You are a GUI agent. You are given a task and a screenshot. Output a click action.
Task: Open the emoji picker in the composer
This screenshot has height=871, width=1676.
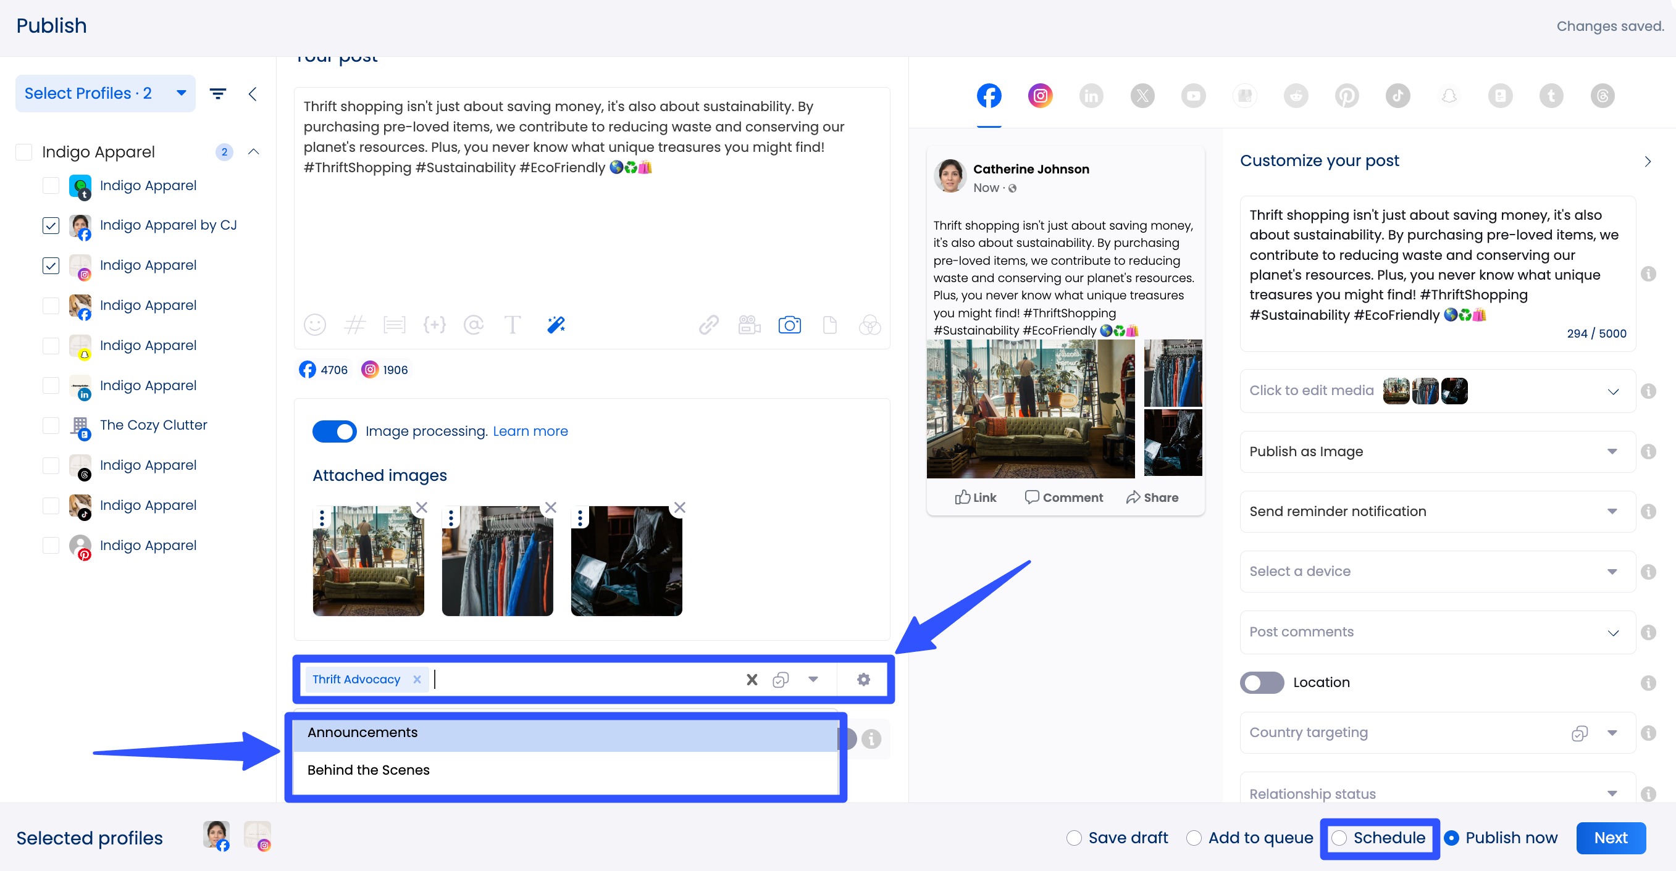315,325
